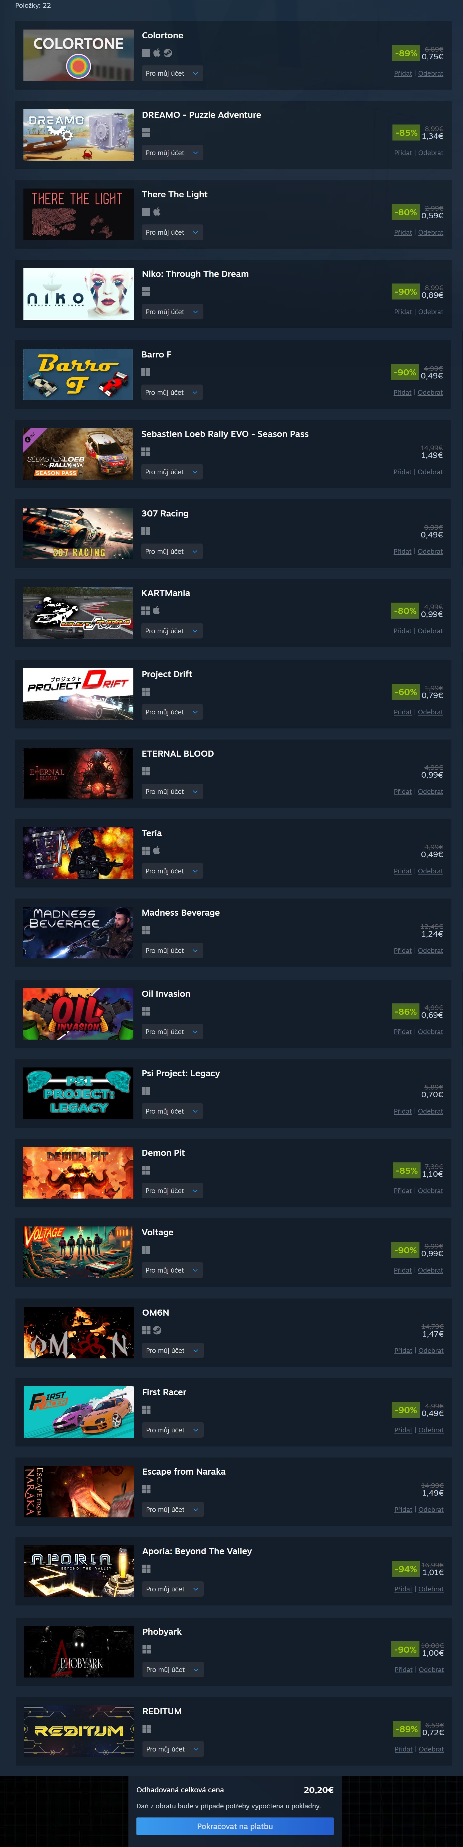The height and width of the screenshot is (1847, 463).
Task: Click 'Odebrat' link for Niko: Through The Dream
Action: 431,312
